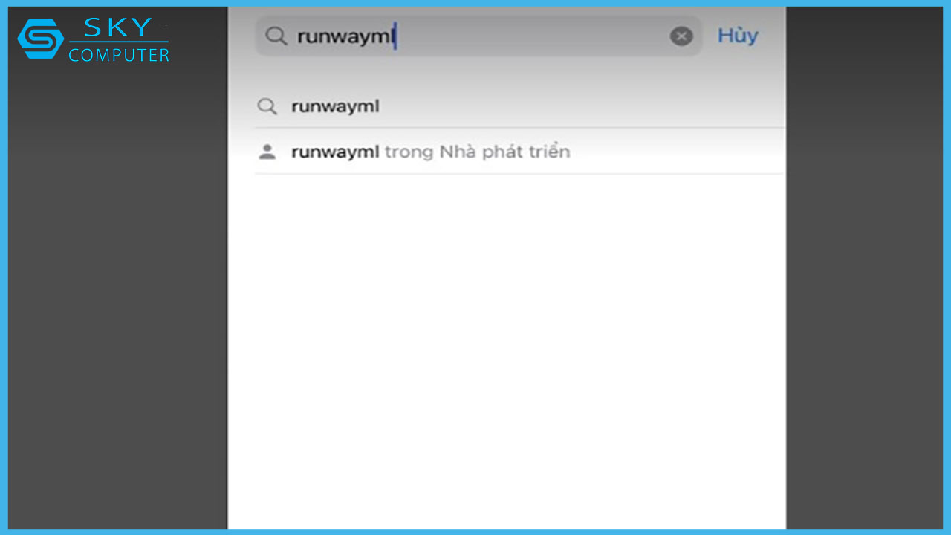This screenshot has width=951, height=535.
Task: Tap the person icon next to developer suggestion
Action: coord(267,151)
